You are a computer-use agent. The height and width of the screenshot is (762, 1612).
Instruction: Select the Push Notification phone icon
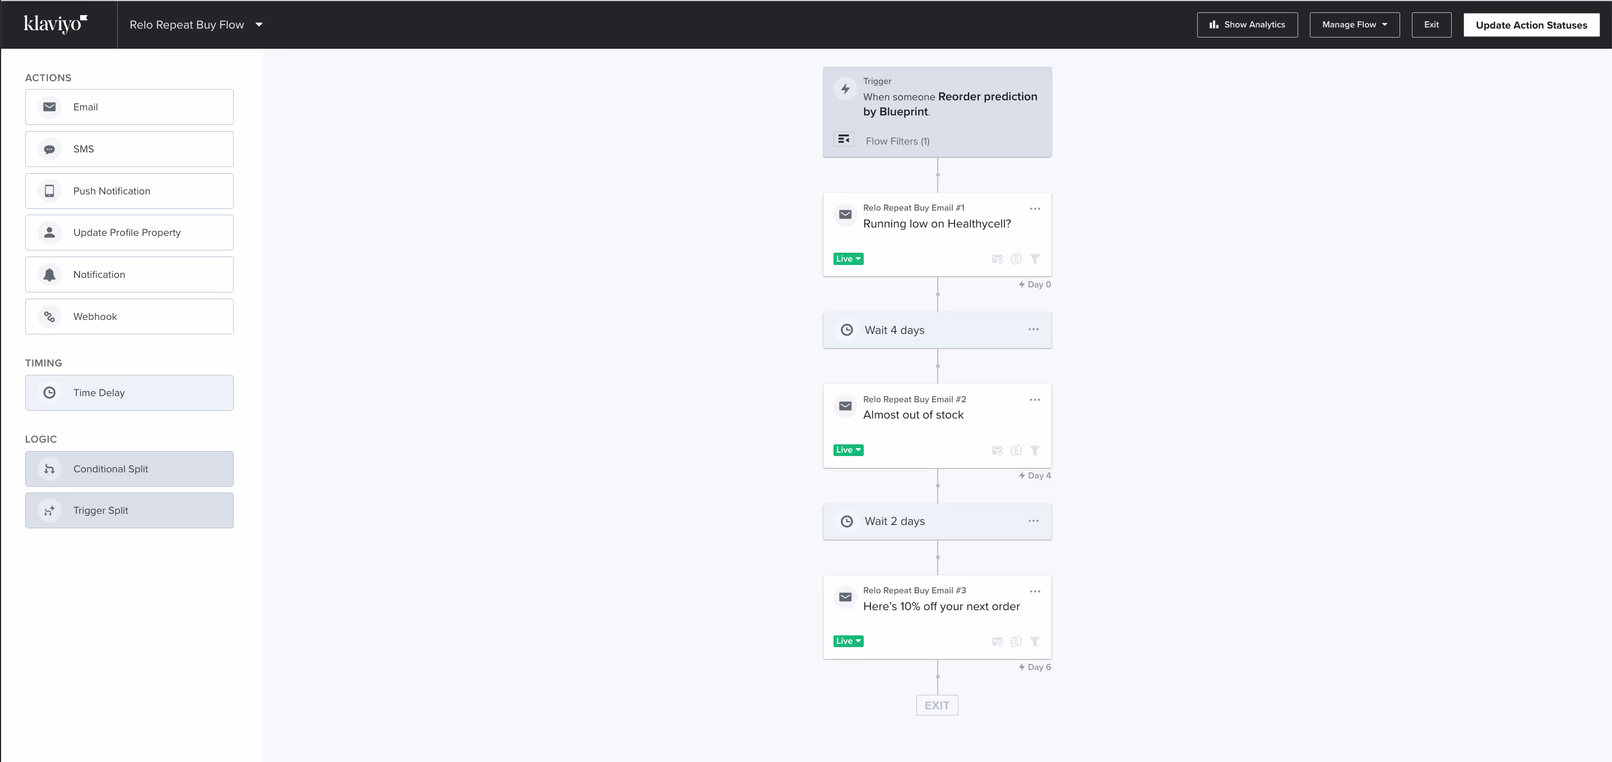pyautogui.click(x=49, y=191)
